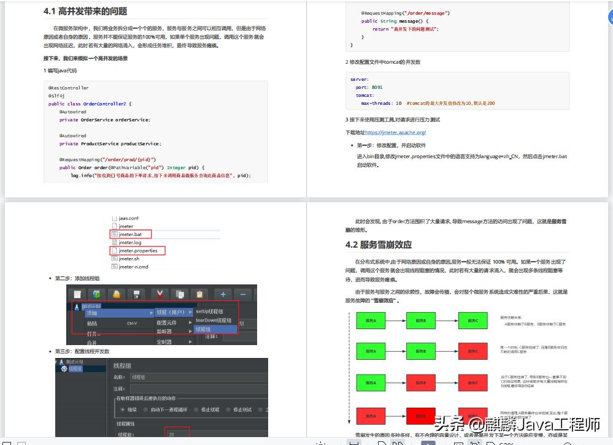This screenshot has height=445, width=613.
Task: Click @RequestMapping("/order/prod/{pid}") code line
Action: point(107,159)
